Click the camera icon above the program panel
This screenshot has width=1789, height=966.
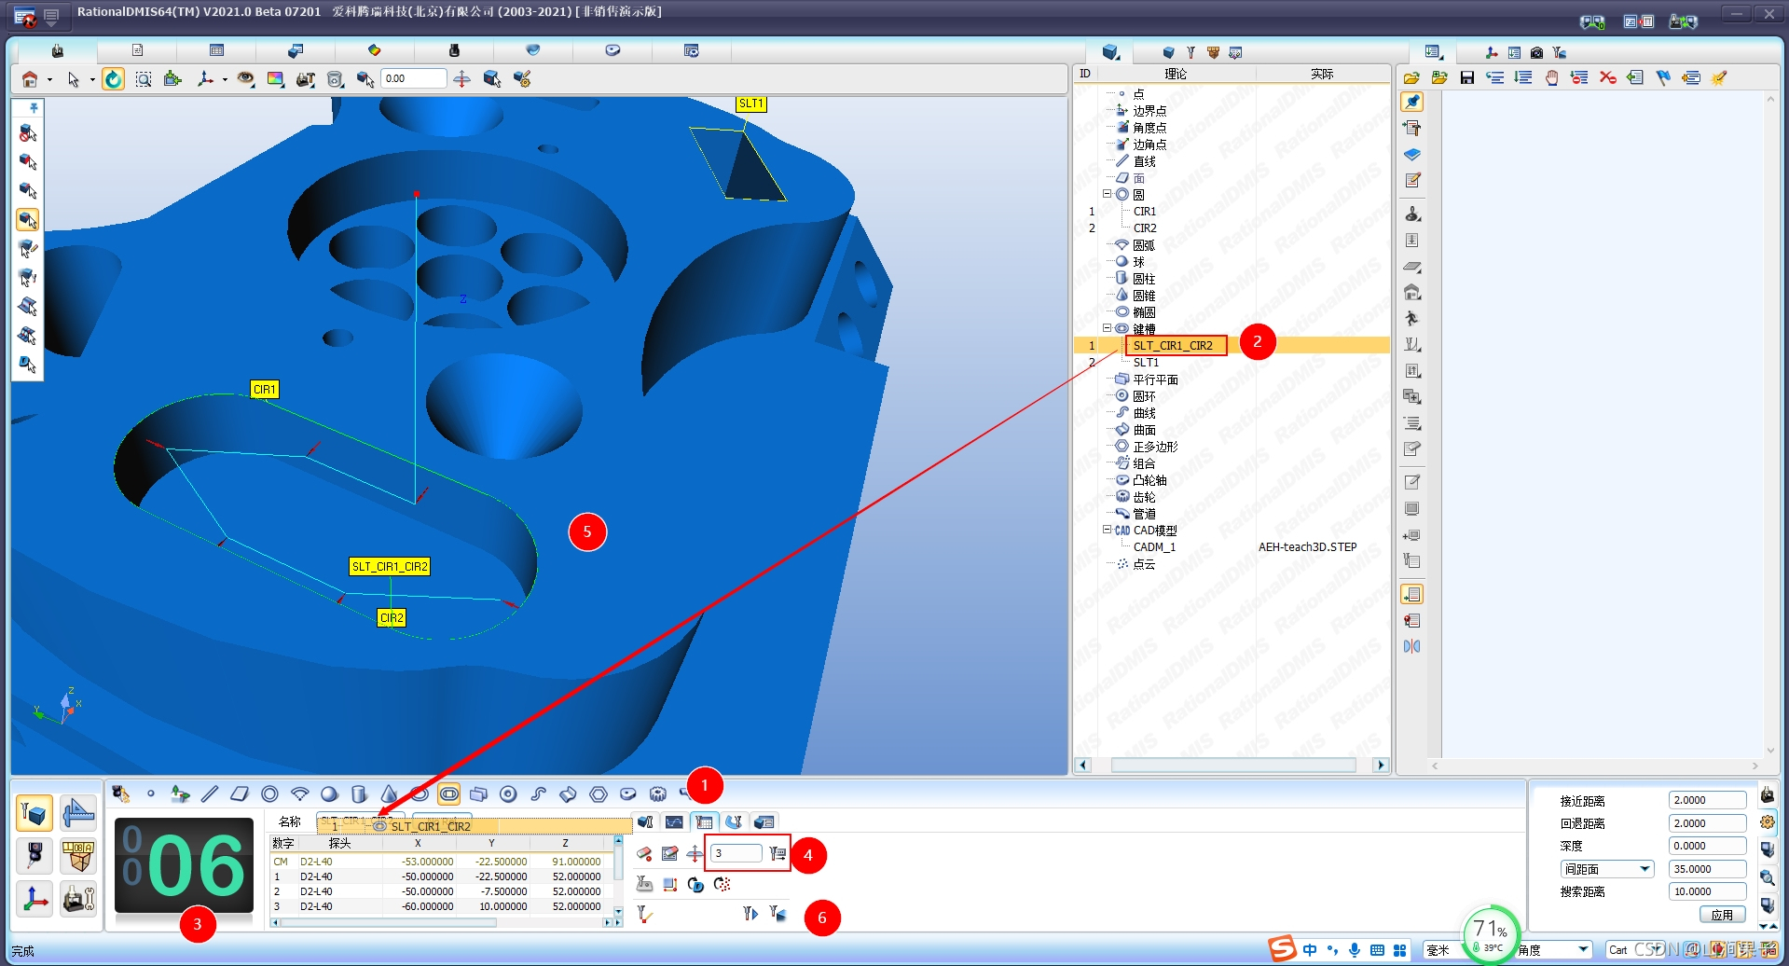click(1536, 52)
